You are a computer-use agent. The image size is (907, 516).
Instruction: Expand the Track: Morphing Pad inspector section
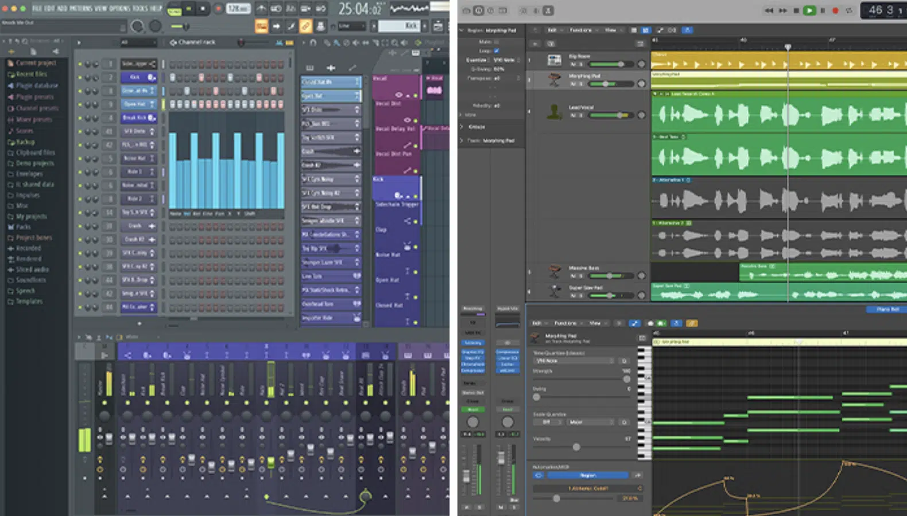point(462,140)
